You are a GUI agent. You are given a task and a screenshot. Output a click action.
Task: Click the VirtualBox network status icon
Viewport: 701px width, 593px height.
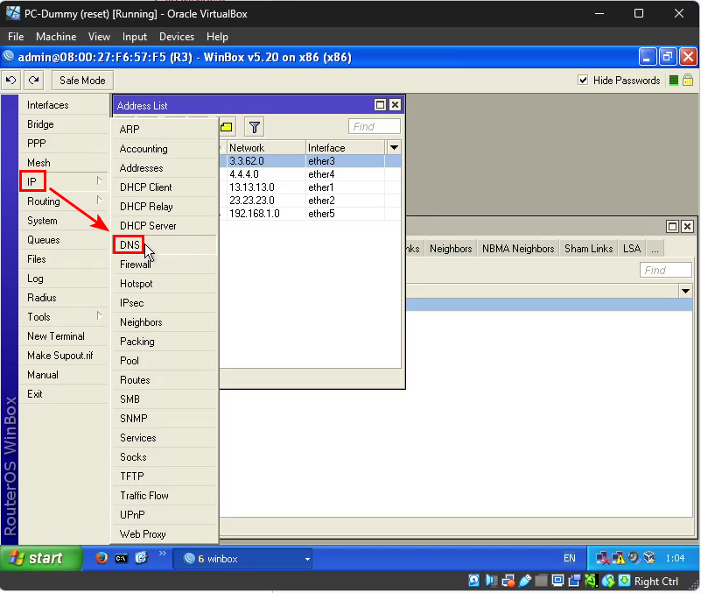508,581
